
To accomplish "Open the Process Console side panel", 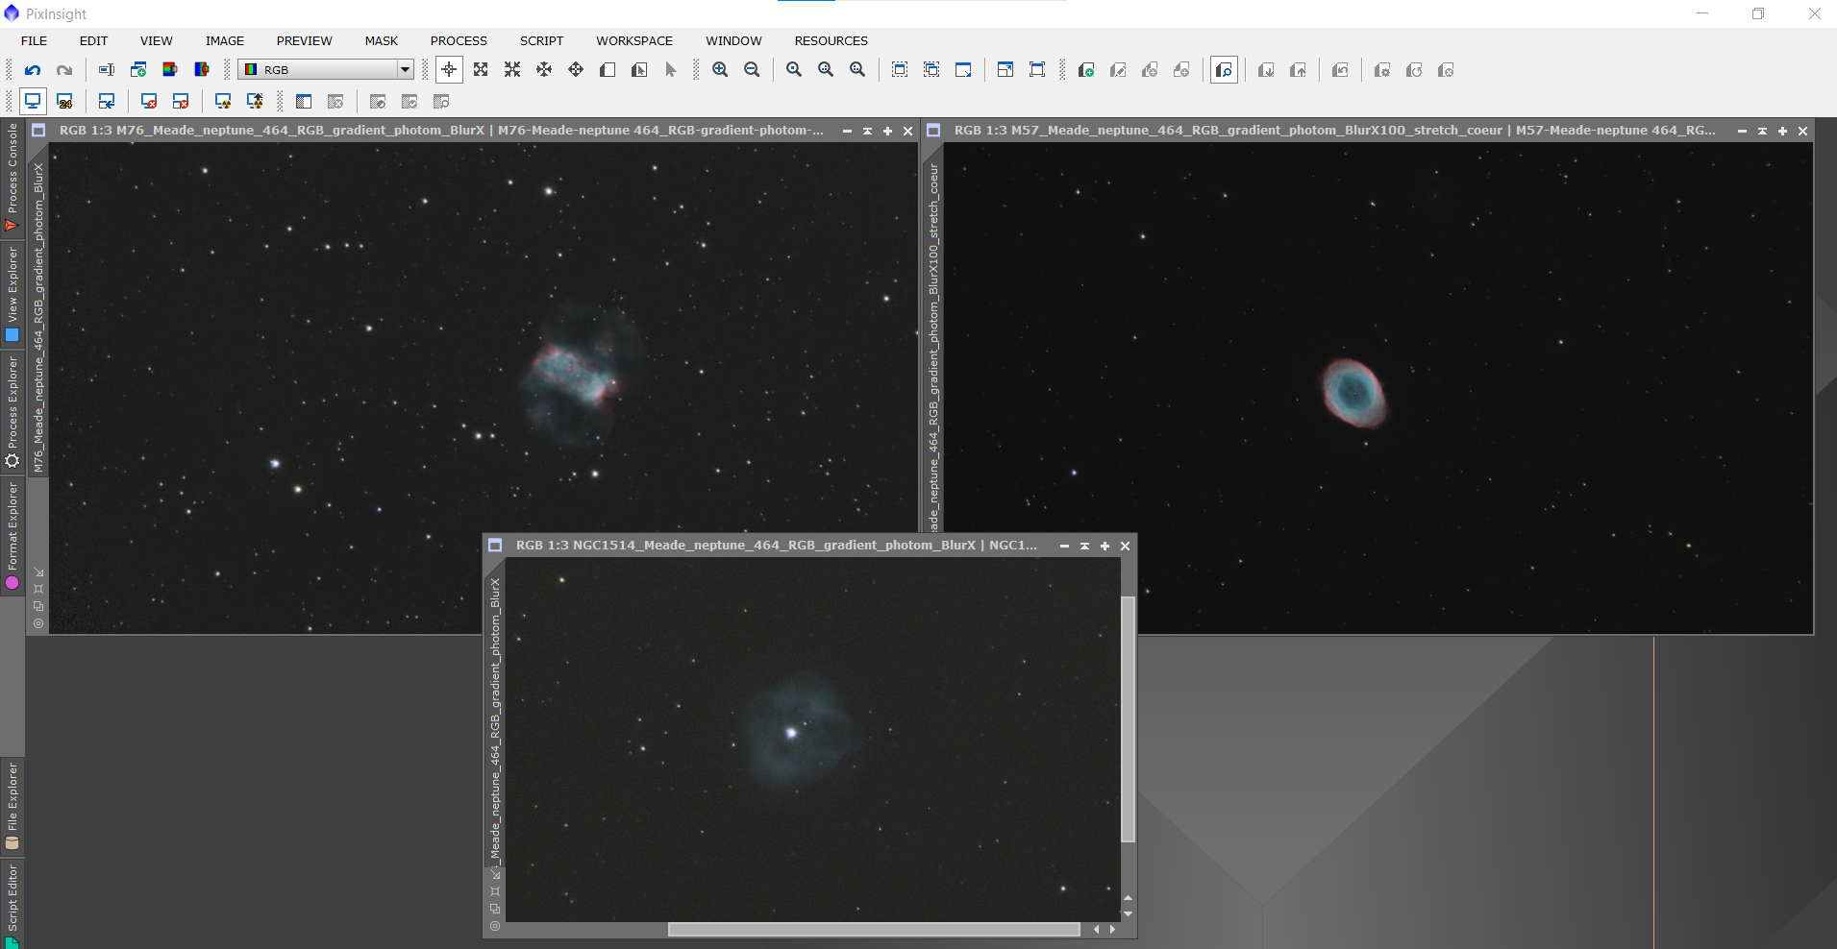I will (12, 179).
